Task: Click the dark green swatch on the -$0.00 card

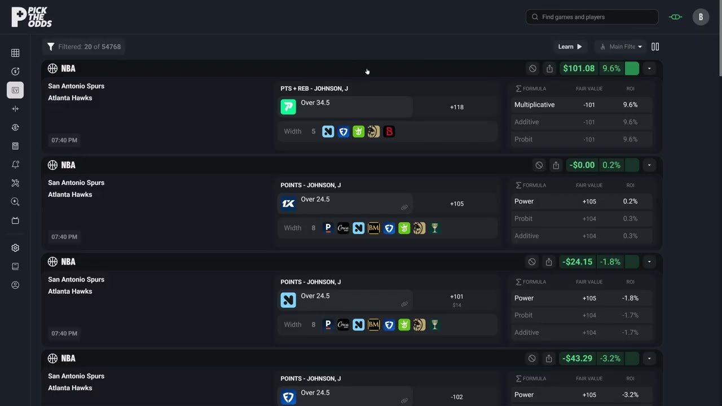Action: coord(632,165)
